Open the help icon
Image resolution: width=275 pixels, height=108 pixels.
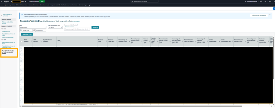click(270, 1)
